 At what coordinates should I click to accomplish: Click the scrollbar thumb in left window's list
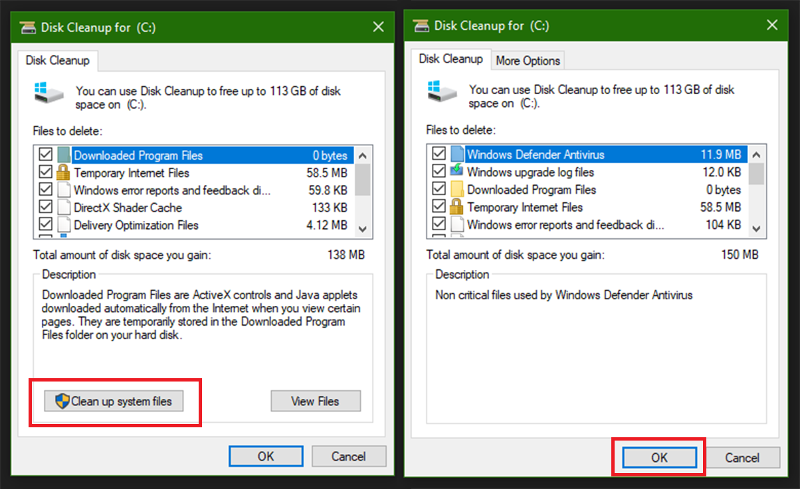pos(363,179)
